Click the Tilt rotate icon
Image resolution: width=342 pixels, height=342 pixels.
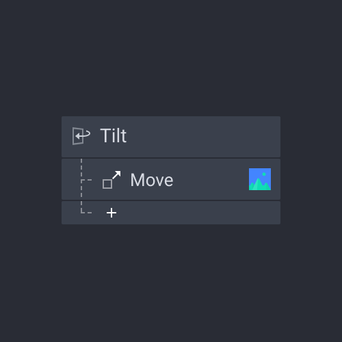click(x=81, y=136)
